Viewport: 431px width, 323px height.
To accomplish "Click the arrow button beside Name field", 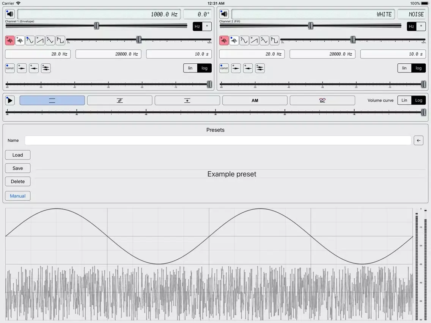I will point(418,141).
